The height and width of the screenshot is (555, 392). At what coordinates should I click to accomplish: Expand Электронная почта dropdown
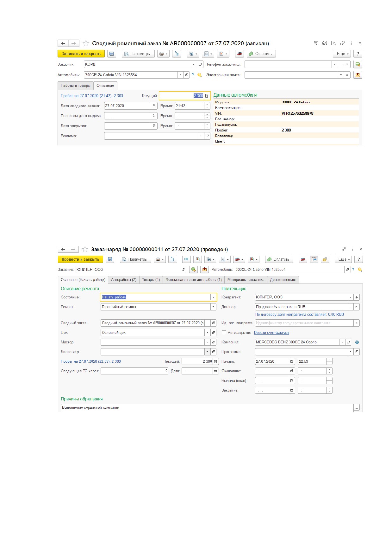point(341,75)
